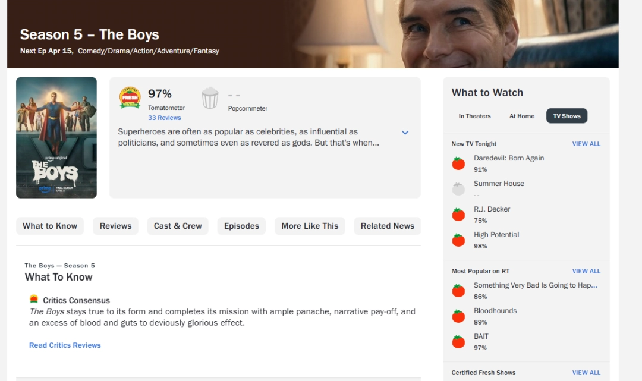
Task: Click the empty Popcornmeter popcorn icon
Action: tap(210, 98)
